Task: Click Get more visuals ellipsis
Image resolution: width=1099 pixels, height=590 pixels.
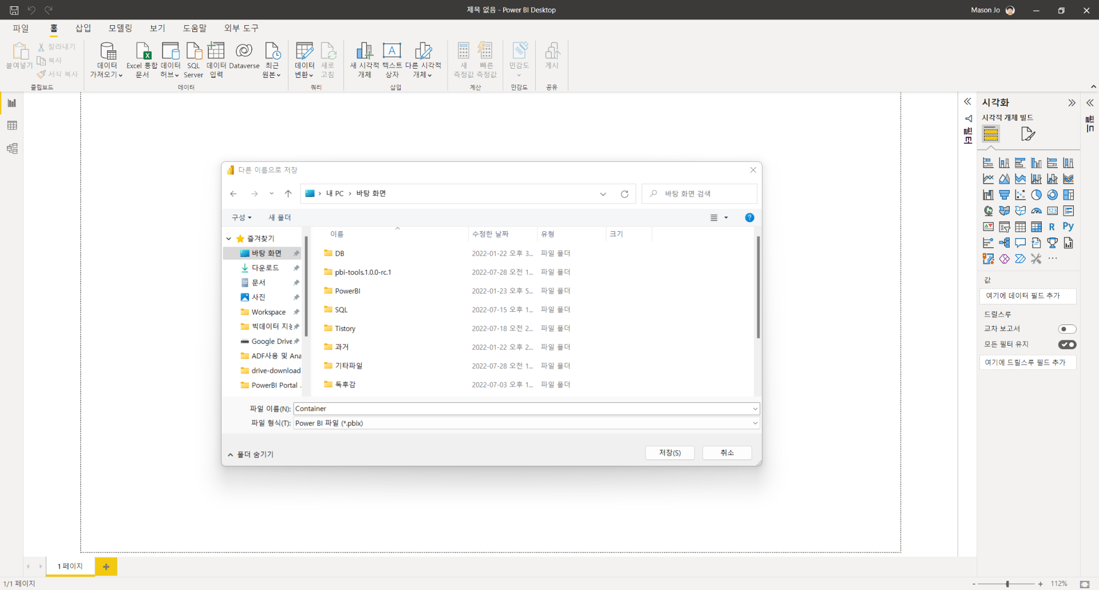Action: [x=1052, y=259]
